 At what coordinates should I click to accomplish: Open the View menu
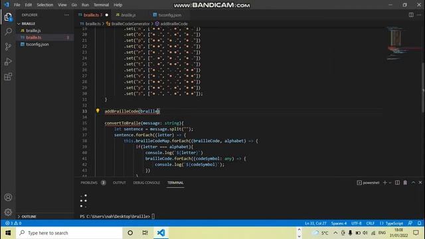point(62,5)
